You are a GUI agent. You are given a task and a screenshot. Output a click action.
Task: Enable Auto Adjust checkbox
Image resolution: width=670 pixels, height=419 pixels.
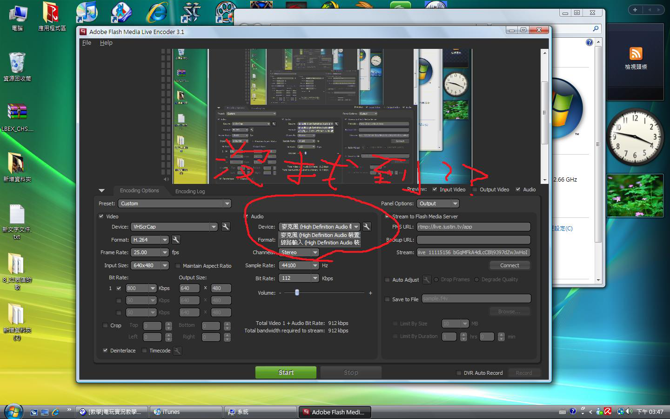pyautogui.click(x=387, y=280)
